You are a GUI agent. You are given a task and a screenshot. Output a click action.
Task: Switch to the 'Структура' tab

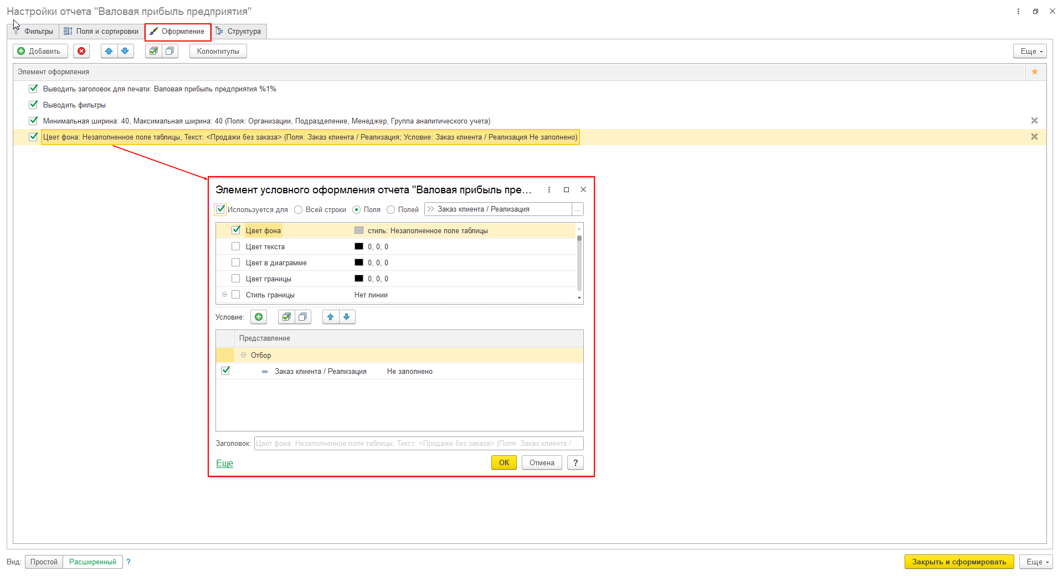click(239, 32)
